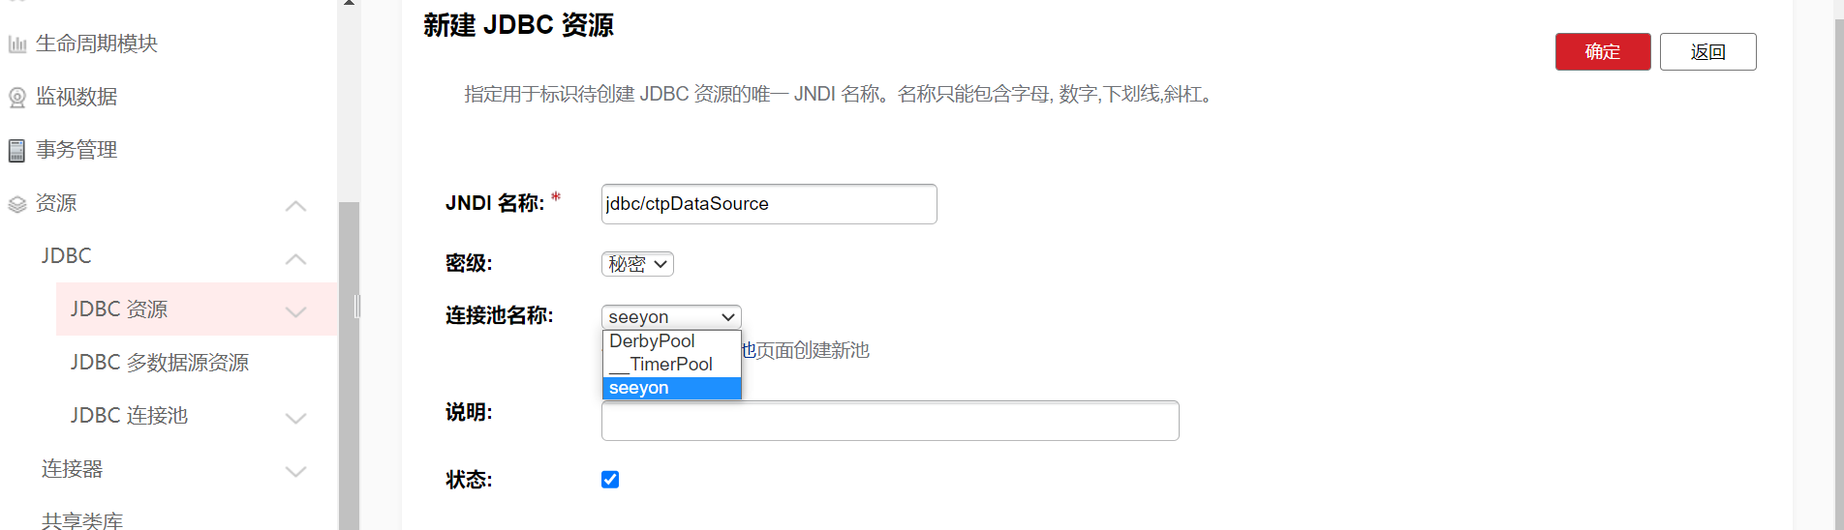This screenshot has height=530, width=1844.
Task: Click the 事务管理 sidebar icon
Action: [16, 151]
